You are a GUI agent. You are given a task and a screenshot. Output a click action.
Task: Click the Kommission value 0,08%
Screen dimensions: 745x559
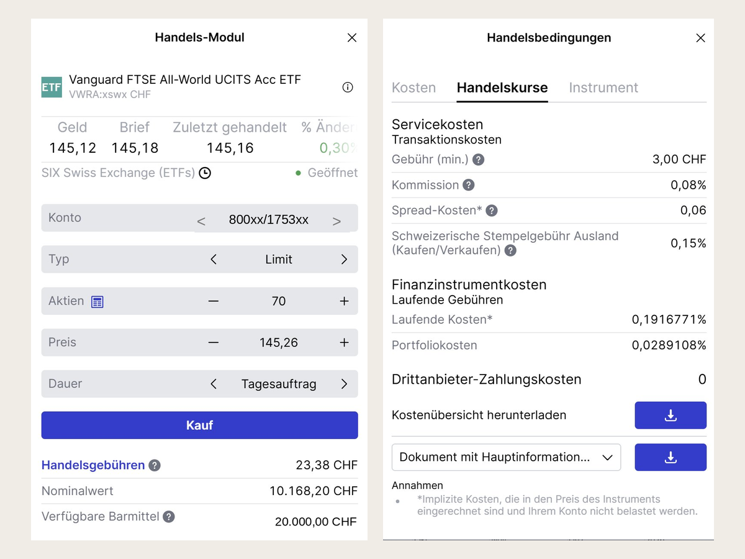coord(689,185)
